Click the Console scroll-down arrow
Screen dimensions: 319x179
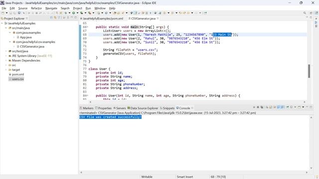pyautogui.click(x=311, y=168)
